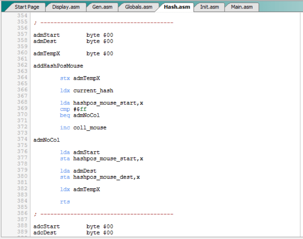Click the ldx current_hash instruction
Screen dimensions: 303x239
click(x=87, y=91)
